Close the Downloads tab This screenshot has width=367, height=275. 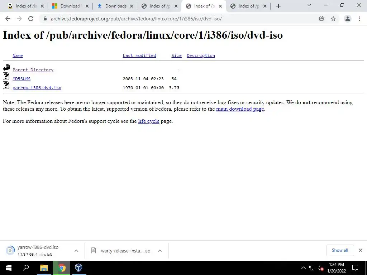132,6
